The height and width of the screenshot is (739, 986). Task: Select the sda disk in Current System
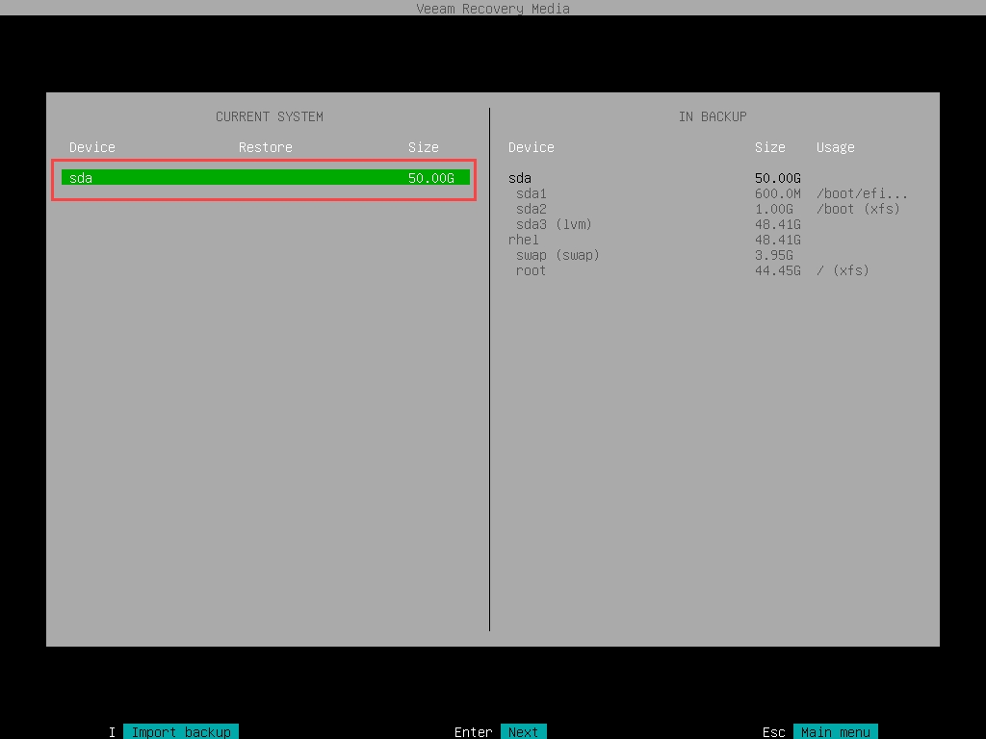[x=265, y=178]
